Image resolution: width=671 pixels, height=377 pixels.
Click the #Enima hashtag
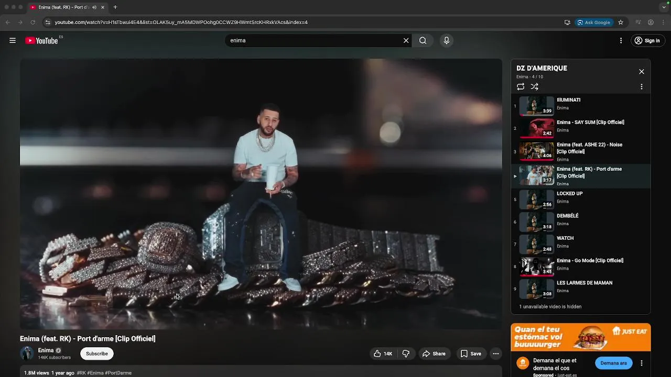[x=95, y=373]
